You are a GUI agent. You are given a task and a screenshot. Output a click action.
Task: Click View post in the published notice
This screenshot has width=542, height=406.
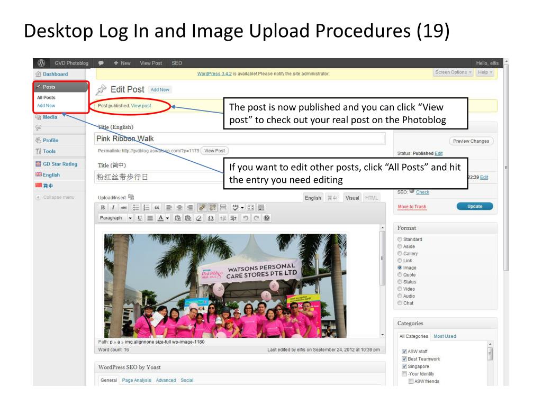tap(141, 106)
